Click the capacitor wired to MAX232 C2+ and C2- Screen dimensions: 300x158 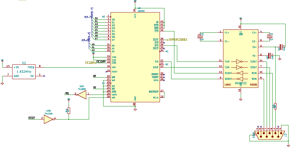(x=270, y=37)
